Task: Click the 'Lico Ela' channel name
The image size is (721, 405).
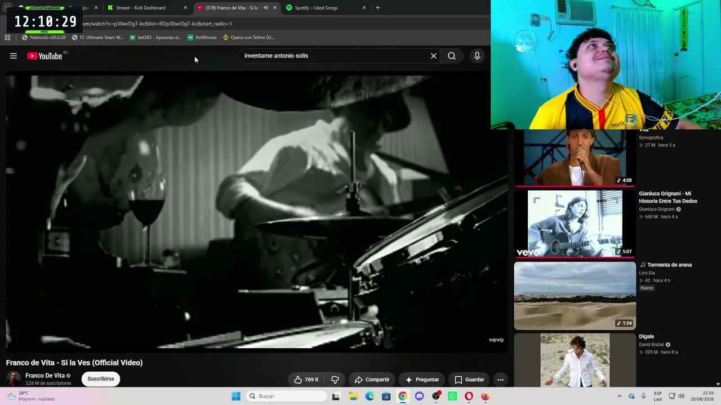Action: point(647,273)
